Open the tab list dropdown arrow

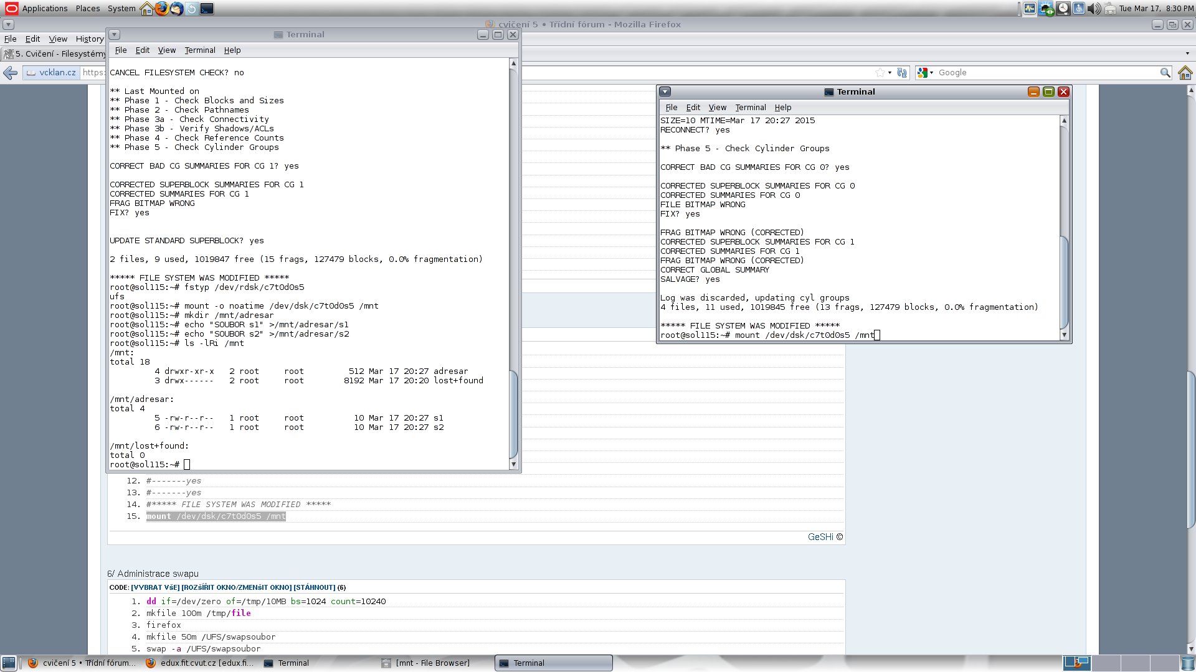click(x=1187, y=54)
